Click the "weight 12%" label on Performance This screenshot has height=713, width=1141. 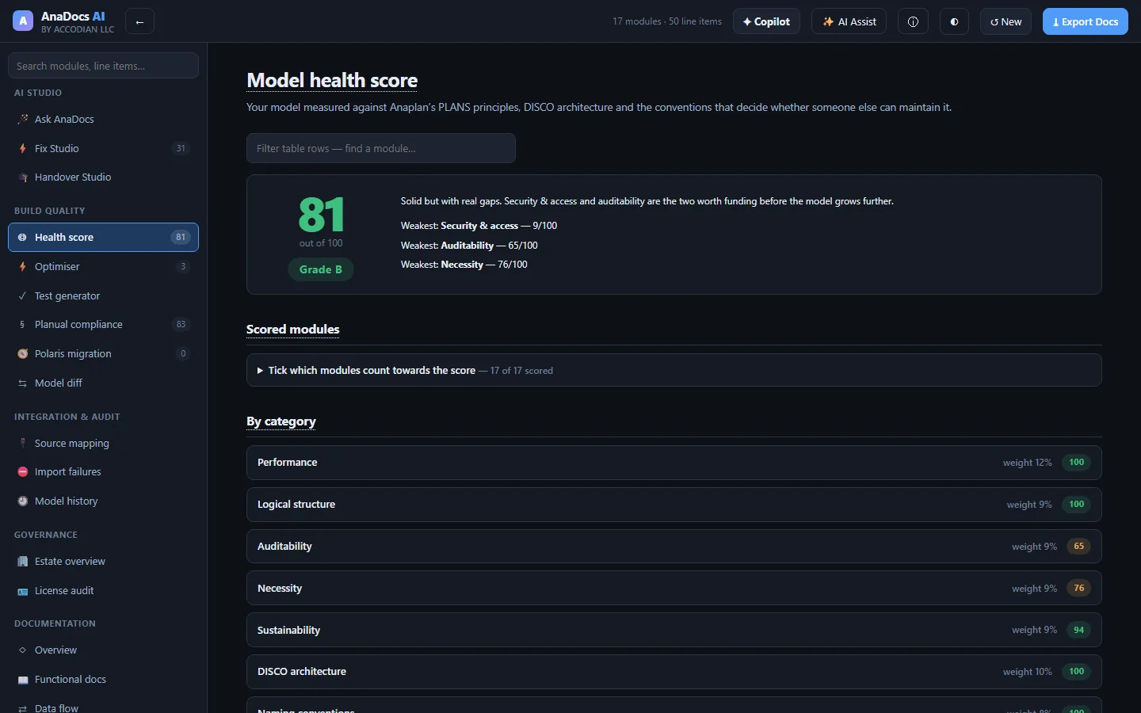[1027, 463]
